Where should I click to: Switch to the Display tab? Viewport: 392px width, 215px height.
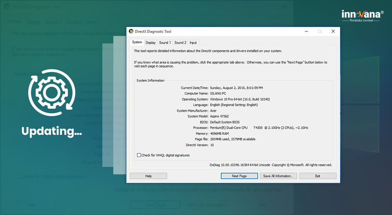(151, 43)
